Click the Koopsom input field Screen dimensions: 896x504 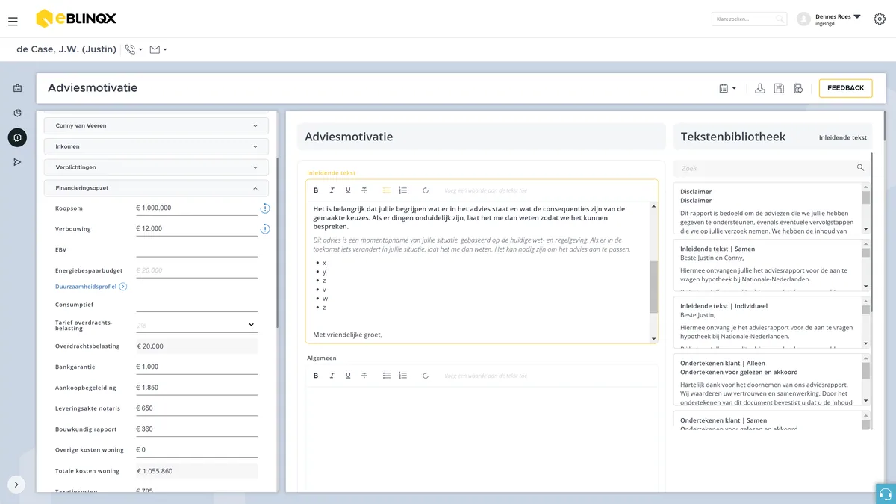tap(196, 208)
